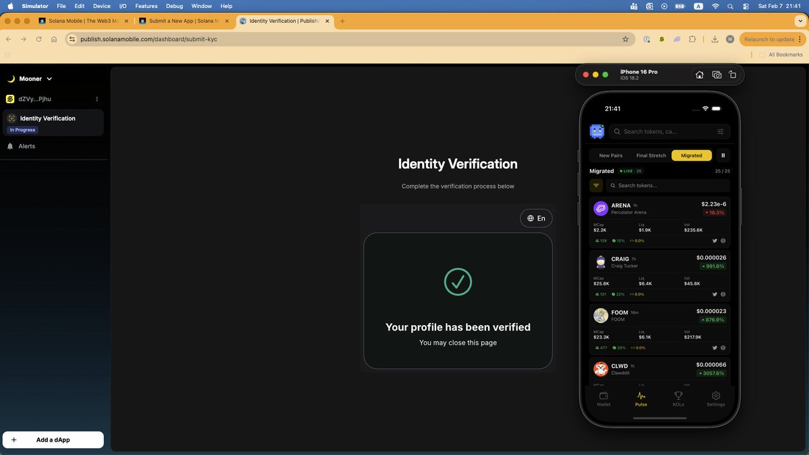The height and width of the screenshot is (455, 809).
Task: Click the address bar URL
Action: [149, 39]
